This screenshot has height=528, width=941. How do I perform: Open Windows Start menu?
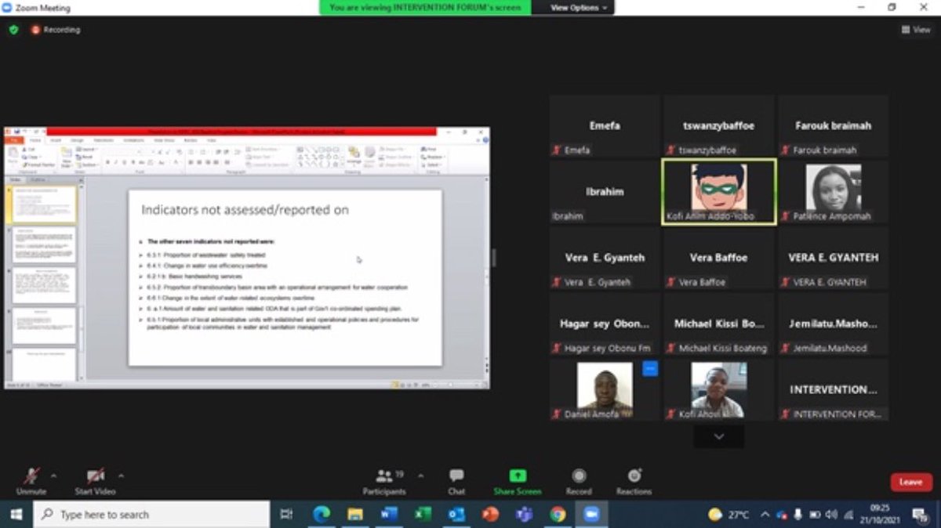(x=16, y=515)
